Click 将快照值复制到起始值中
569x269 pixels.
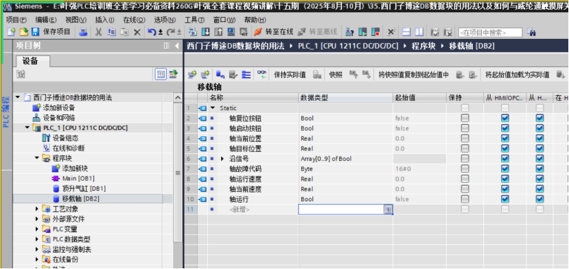coord(414,75)
